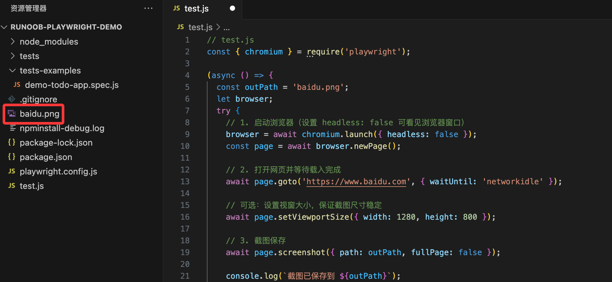Click test.js in the breadcrumb path

[200, 27]
